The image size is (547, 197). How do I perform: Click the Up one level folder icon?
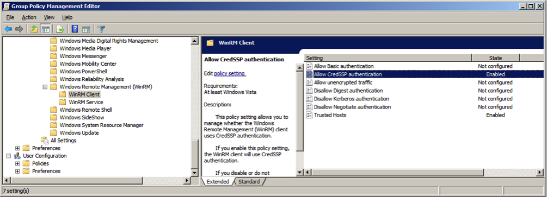[34, 29]
